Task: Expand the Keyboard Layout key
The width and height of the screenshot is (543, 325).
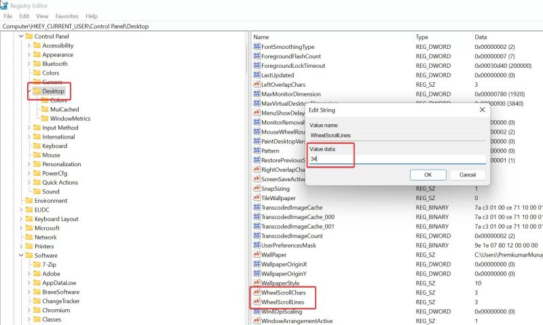Action: (21, 218)
